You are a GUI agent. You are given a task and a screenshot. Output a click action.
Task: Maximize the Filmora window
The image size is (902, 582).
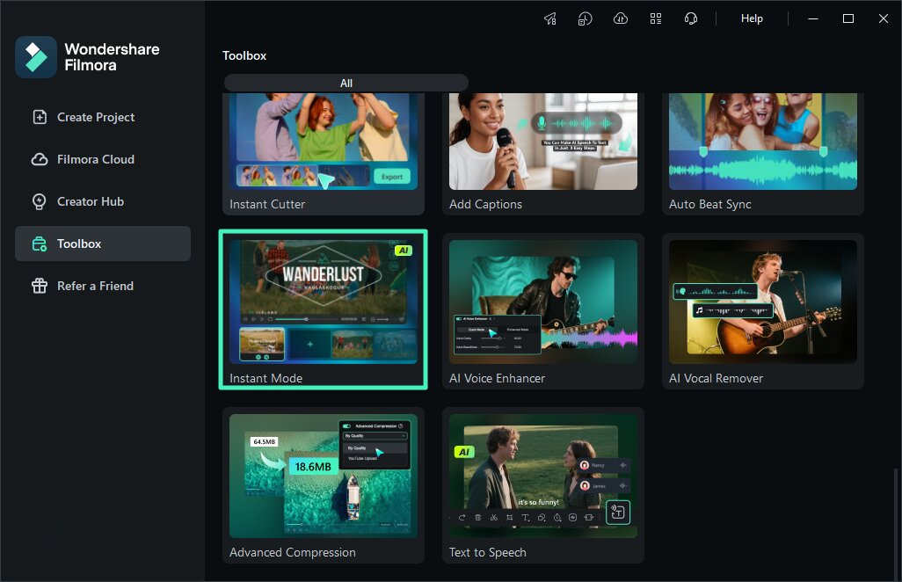click(x=847, y=19)
